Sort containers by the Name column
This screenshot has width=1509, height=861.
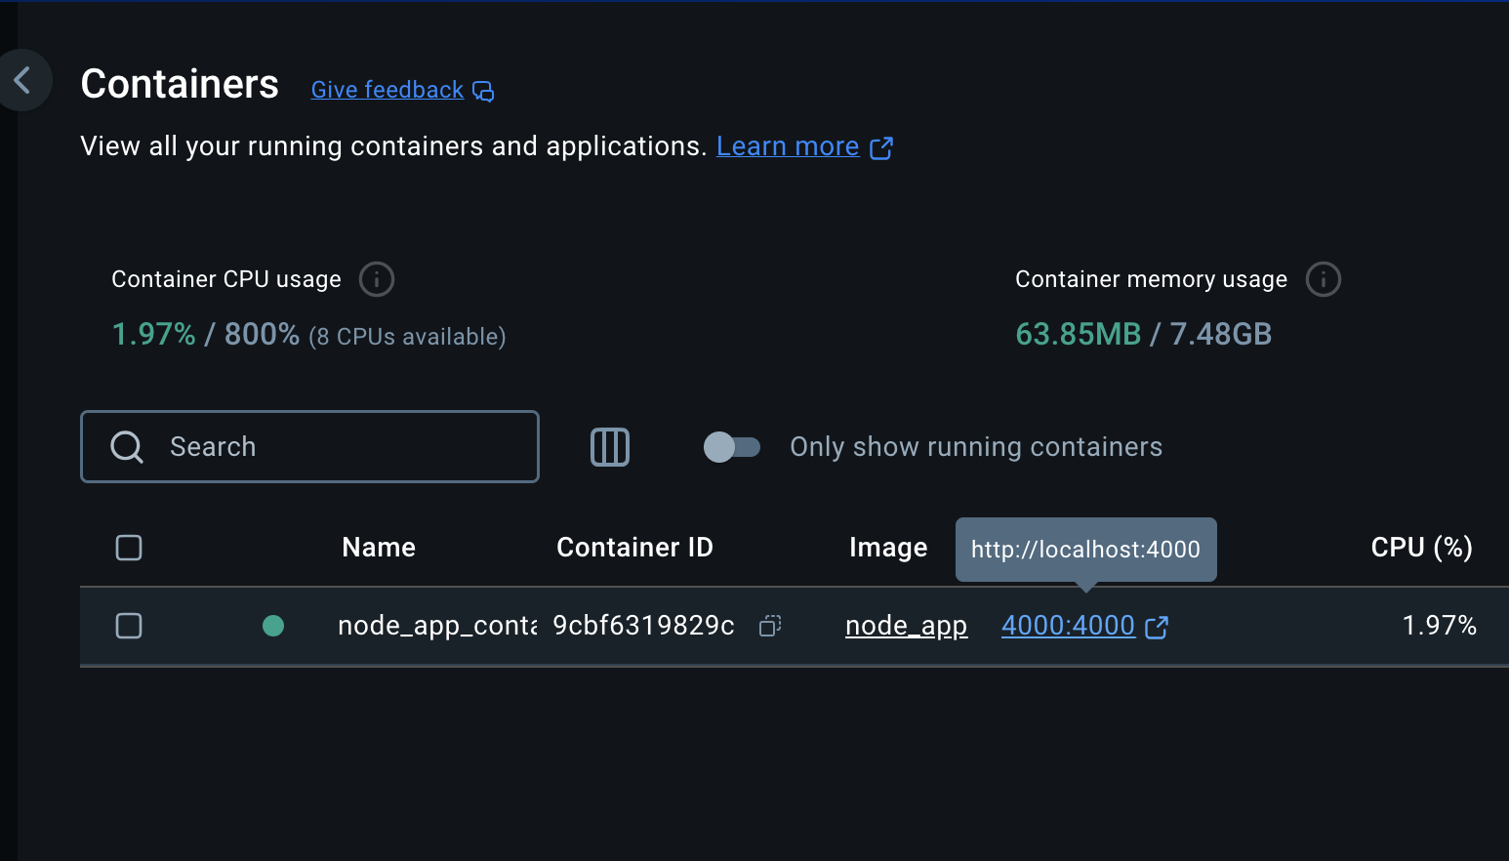378,548
